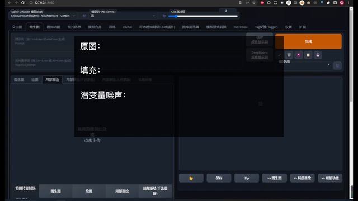The height and width of the screenshot is (201, 358).
Task: Open the 模型合并 tab
Action: pos(95,27)
